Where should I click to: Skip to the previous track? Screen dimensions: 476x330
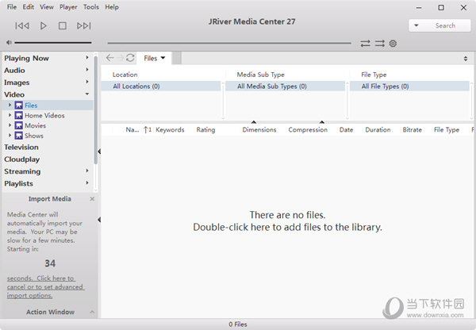coord(22,26)
